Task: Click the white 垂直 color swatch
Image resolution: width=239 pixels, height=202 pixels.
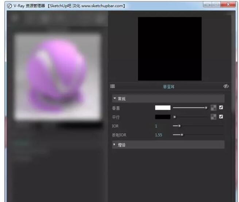Action: coord(163,108)
